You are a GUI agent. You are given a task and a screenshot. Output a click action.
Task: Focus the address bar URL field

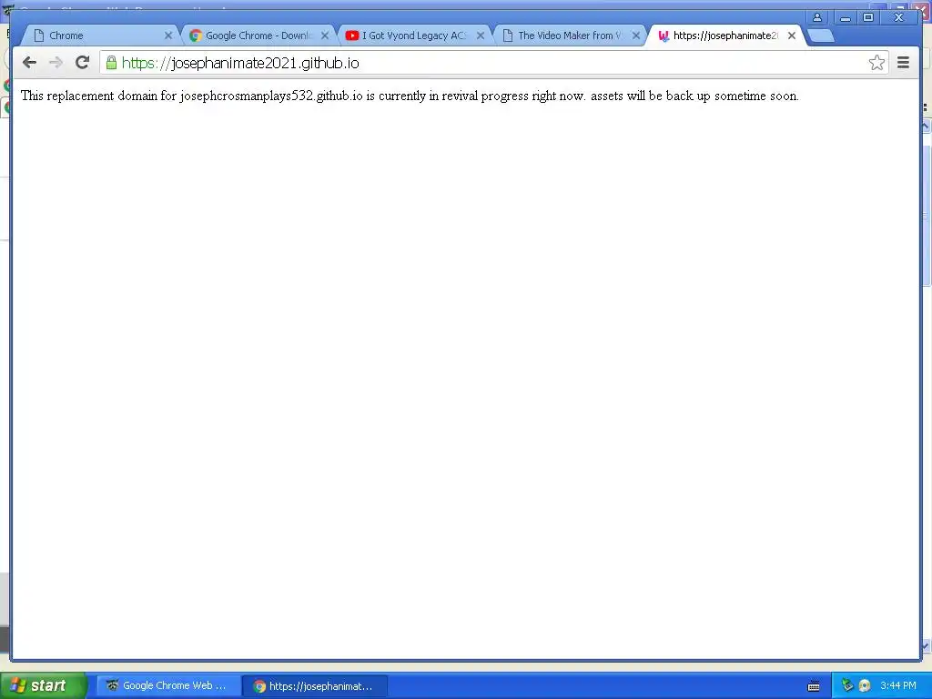(x=493, y=63)
